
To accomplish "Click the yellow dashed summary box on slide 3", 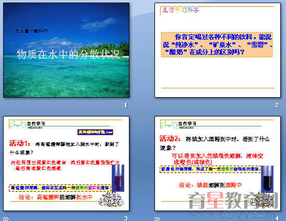I will click(x=60, y=188).
